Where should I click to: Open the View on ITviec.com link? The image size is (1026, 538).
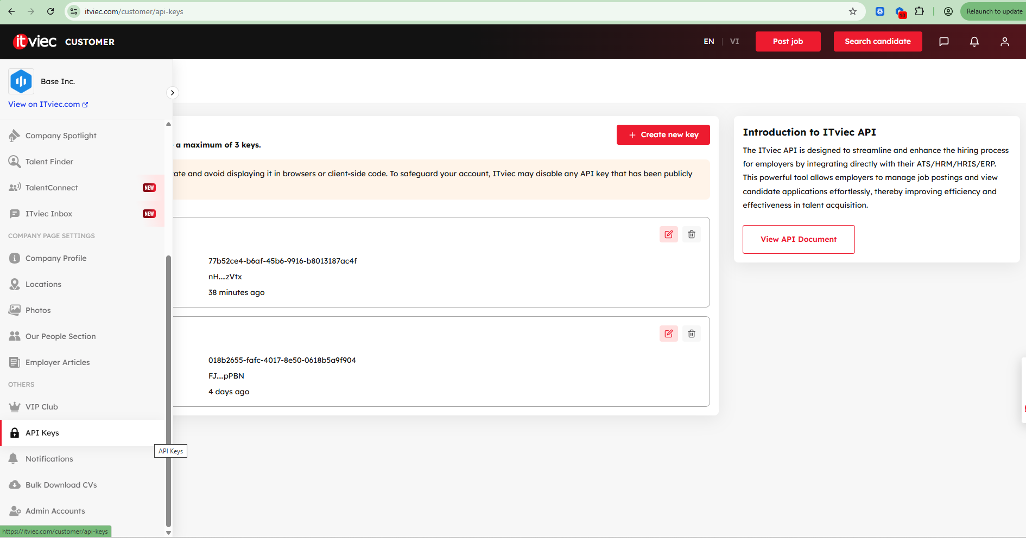(x=48, y=104)
